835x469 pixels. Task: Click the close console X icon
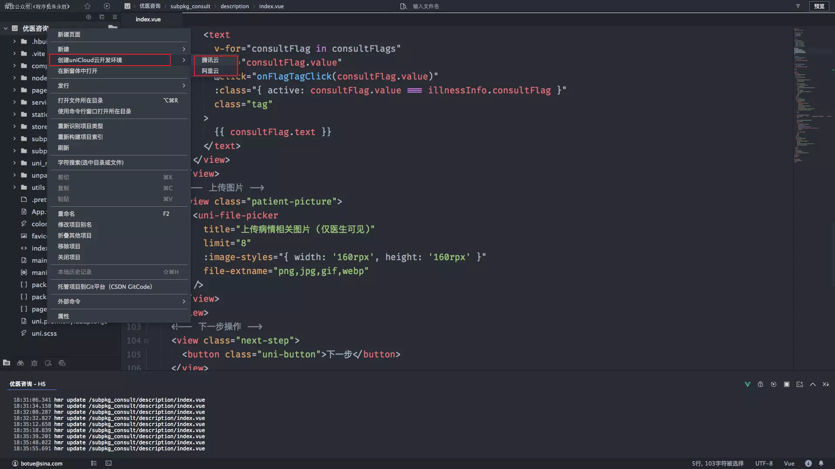826,384
